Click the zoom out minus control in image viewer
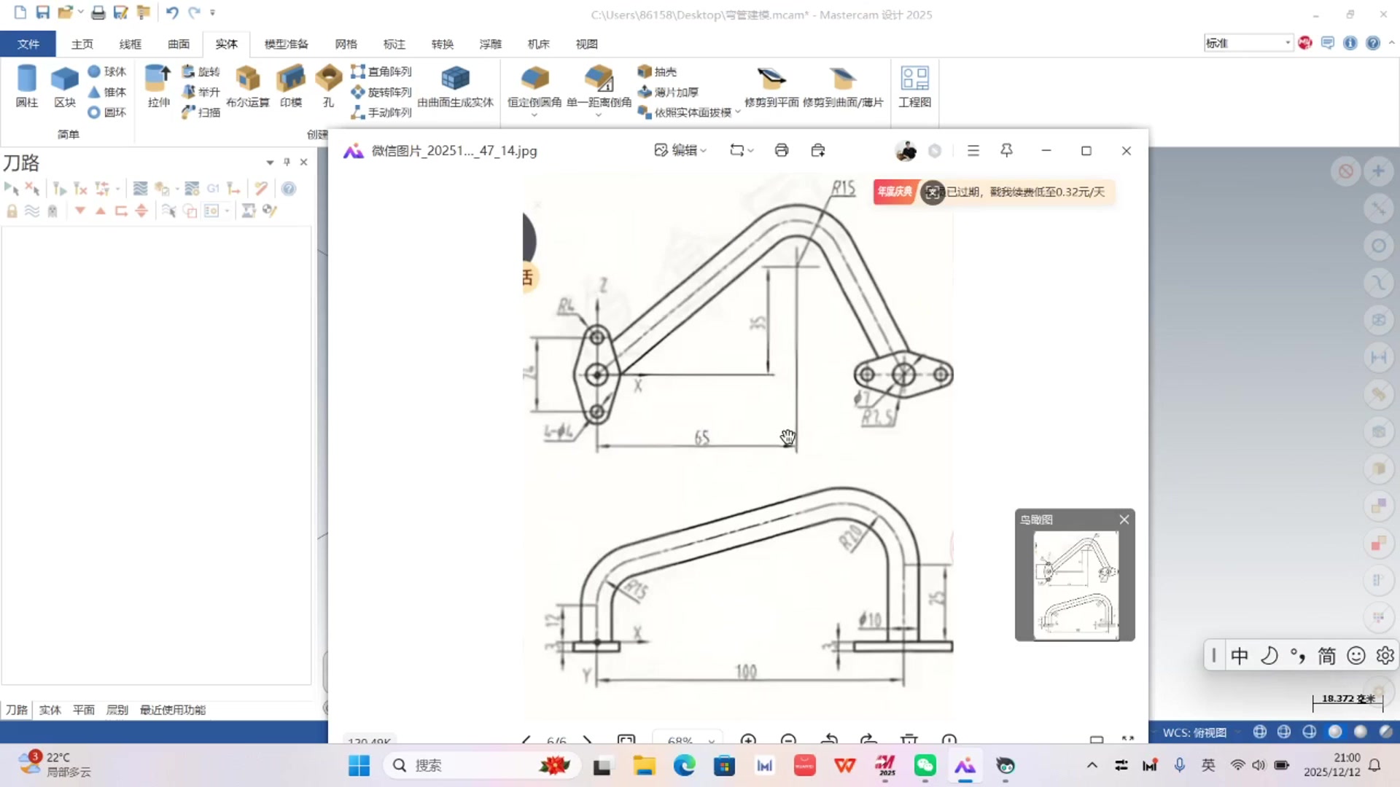This screenshot has width=1400, height=787. click(x=787, y=740)
